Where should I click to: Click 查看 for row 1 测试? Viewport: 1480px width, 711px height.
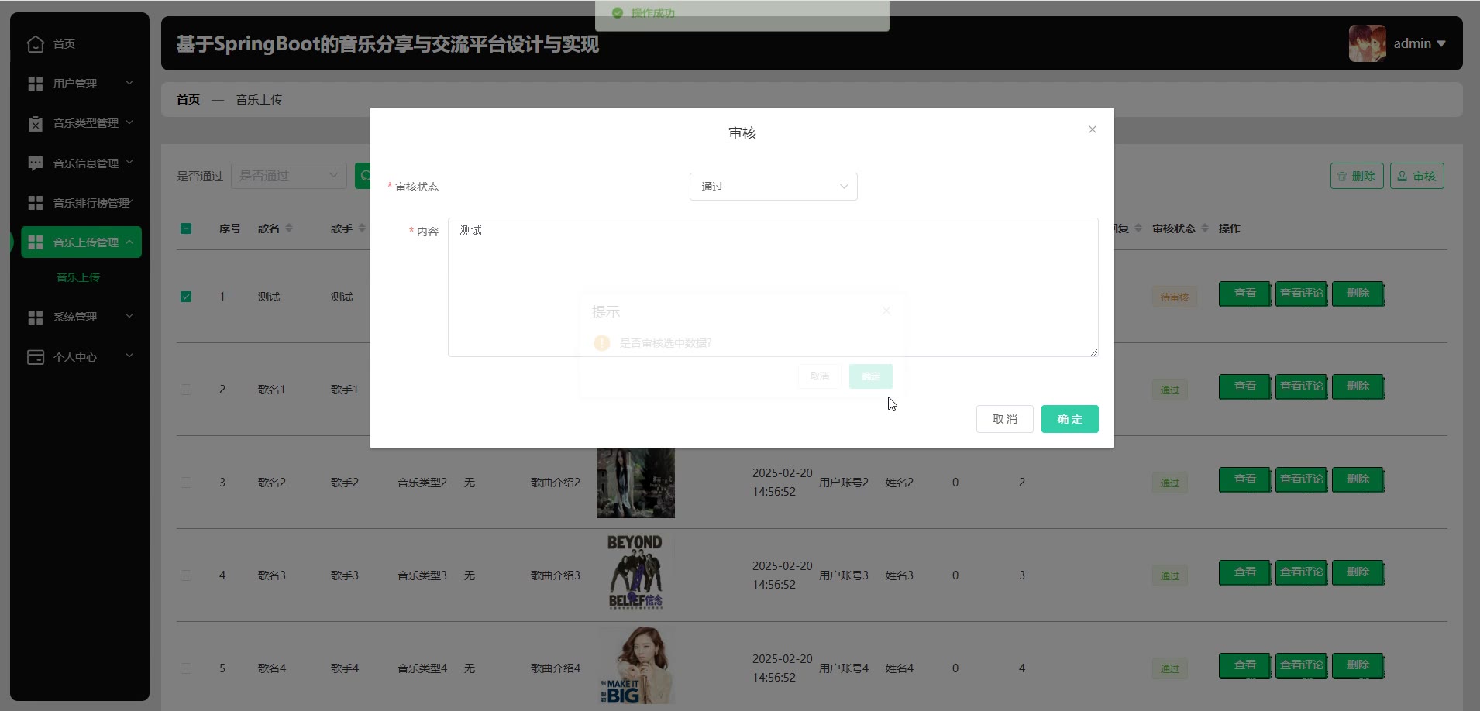(x=1244, y=294)
